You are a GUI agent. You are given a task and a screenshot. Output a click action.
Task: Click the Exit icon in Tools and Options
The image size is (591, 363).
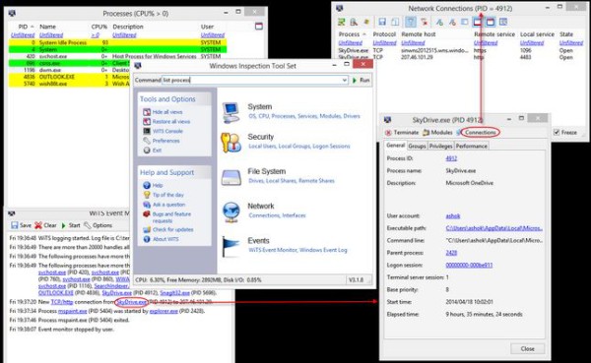[x=147, y=151]
